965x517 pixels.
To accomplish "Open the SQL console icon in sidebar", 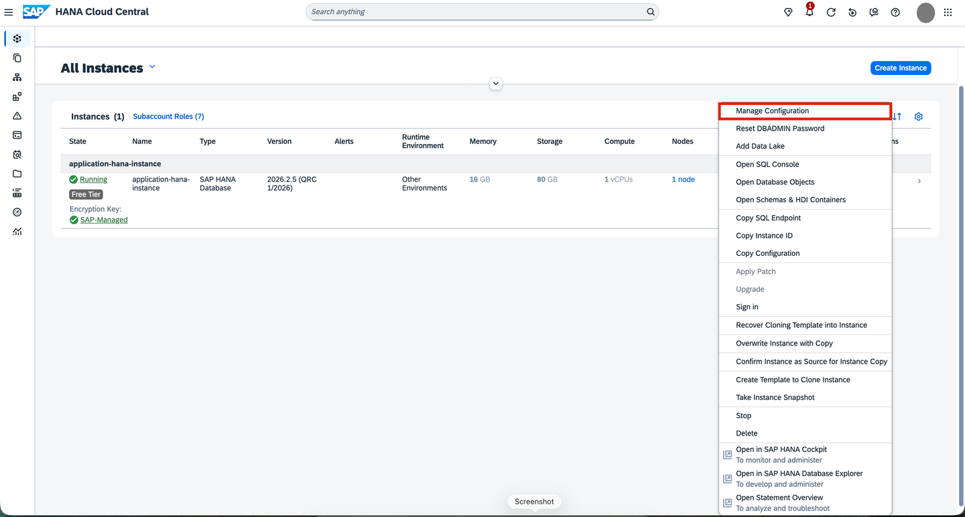I will point(17,135).
